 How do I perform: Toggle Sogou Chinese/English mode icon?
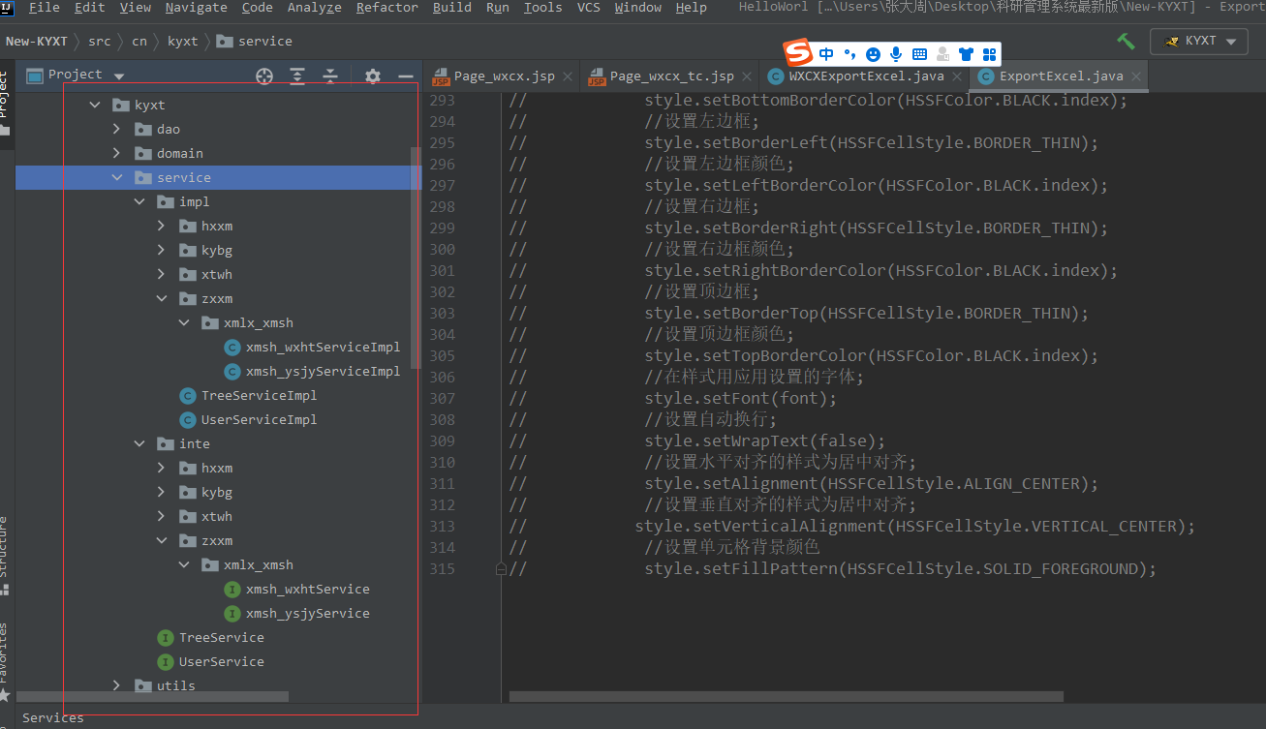click(x=826, y=54)
